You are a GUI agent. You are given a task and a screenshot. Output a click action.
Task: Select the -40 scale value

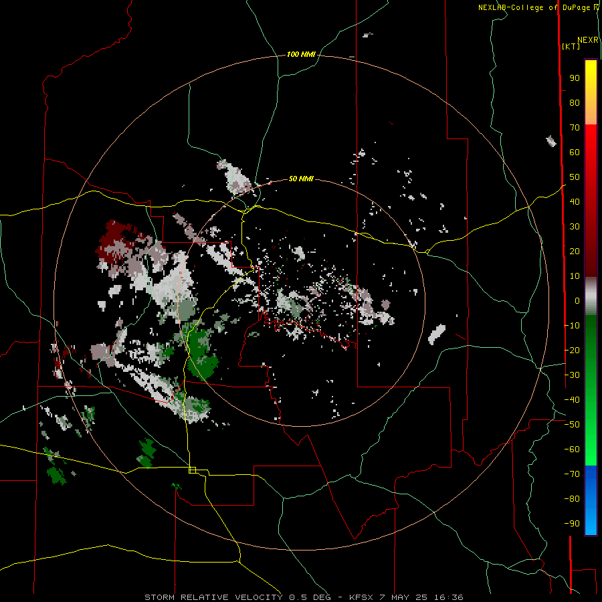coord(572,400)
